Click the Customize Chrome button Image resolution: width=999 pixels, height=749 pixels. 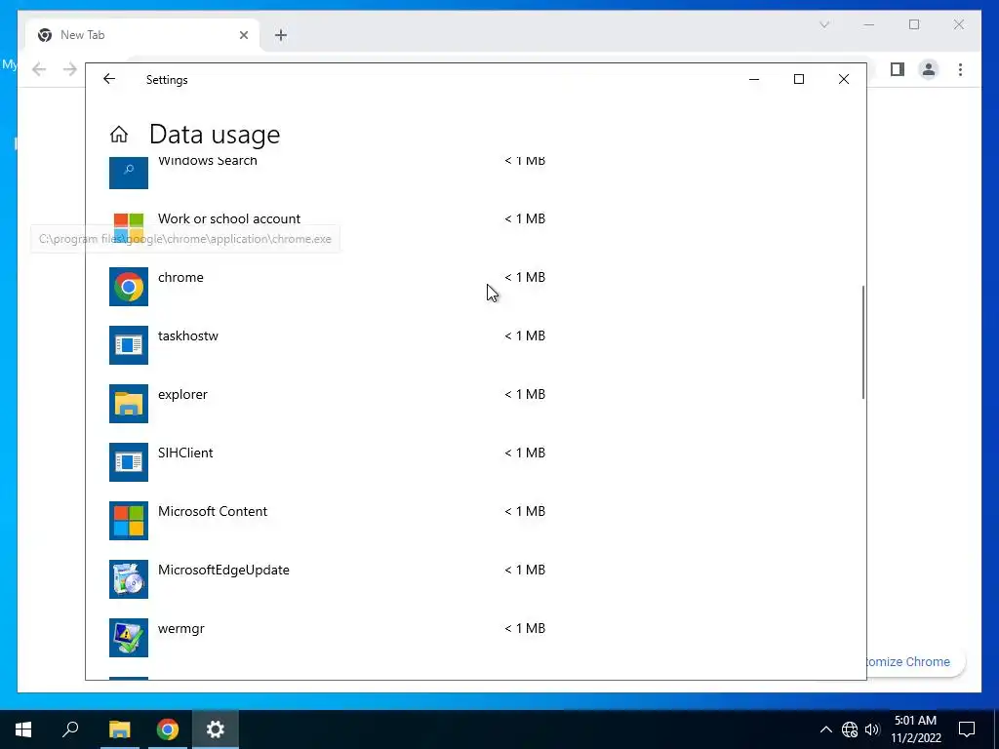pos(915,662)
